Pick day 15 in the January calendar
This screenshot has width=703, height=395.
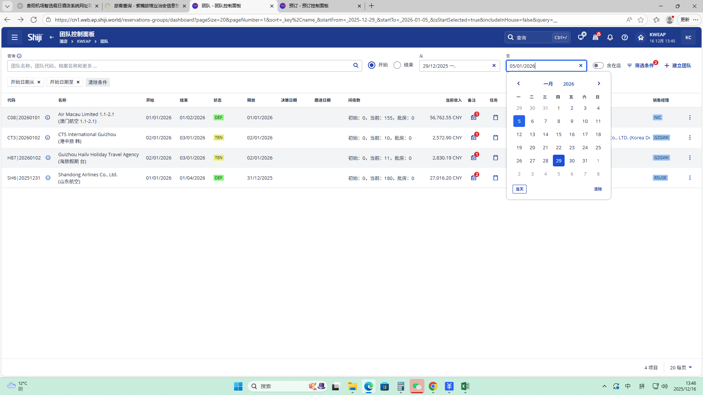[558, 134]
